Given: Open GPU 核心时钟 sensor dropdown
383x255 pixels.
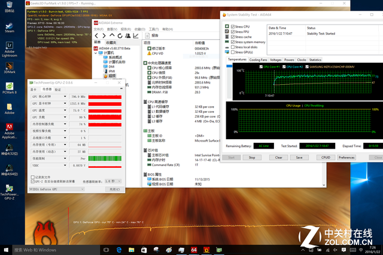Looking at the screenshot, I should (65, 97).
